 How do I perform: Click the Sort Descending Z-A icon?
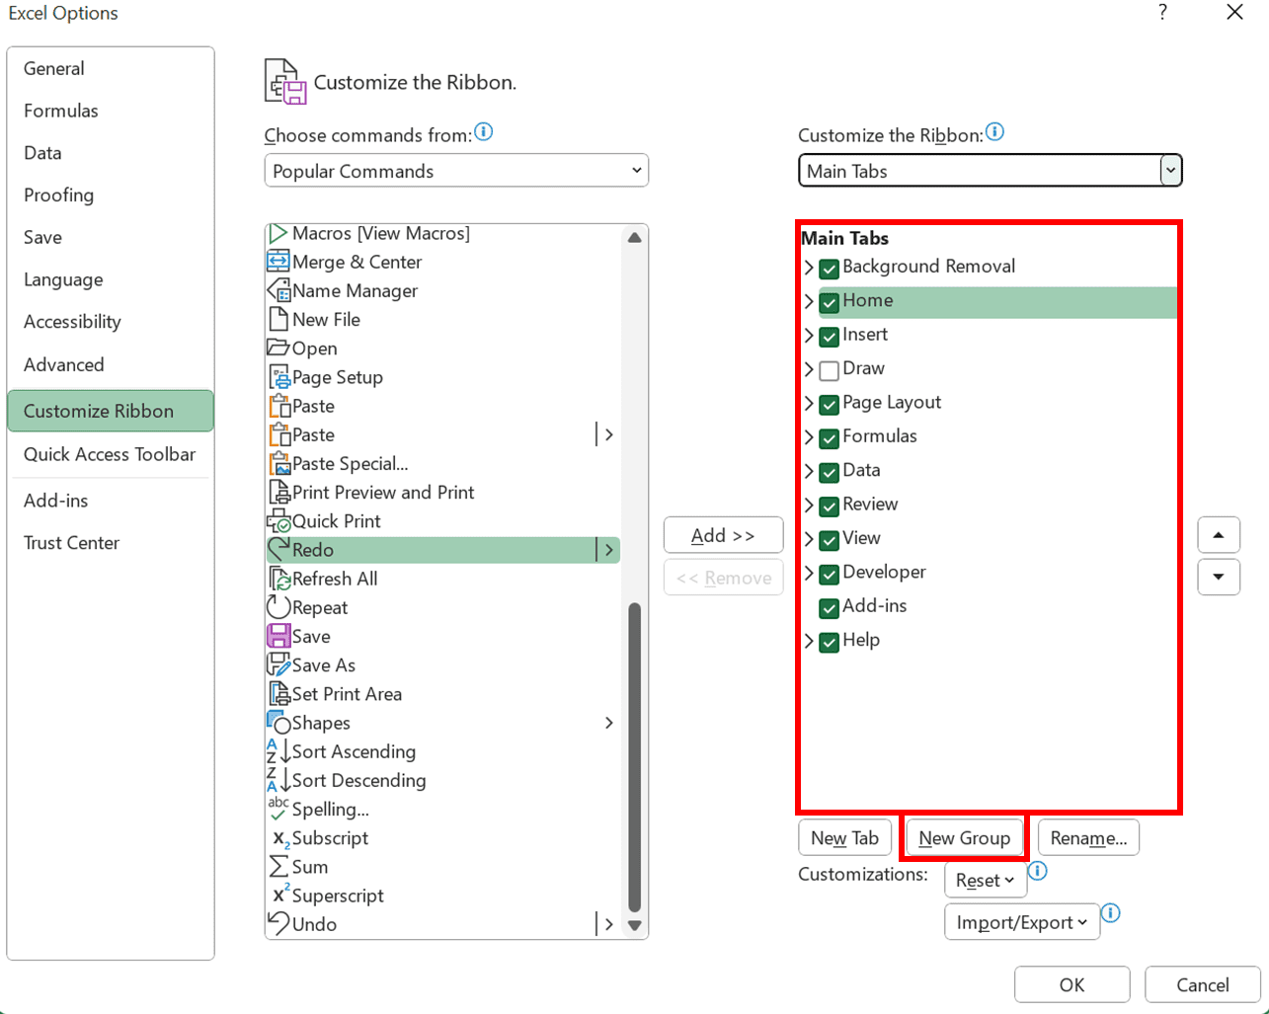278,780
